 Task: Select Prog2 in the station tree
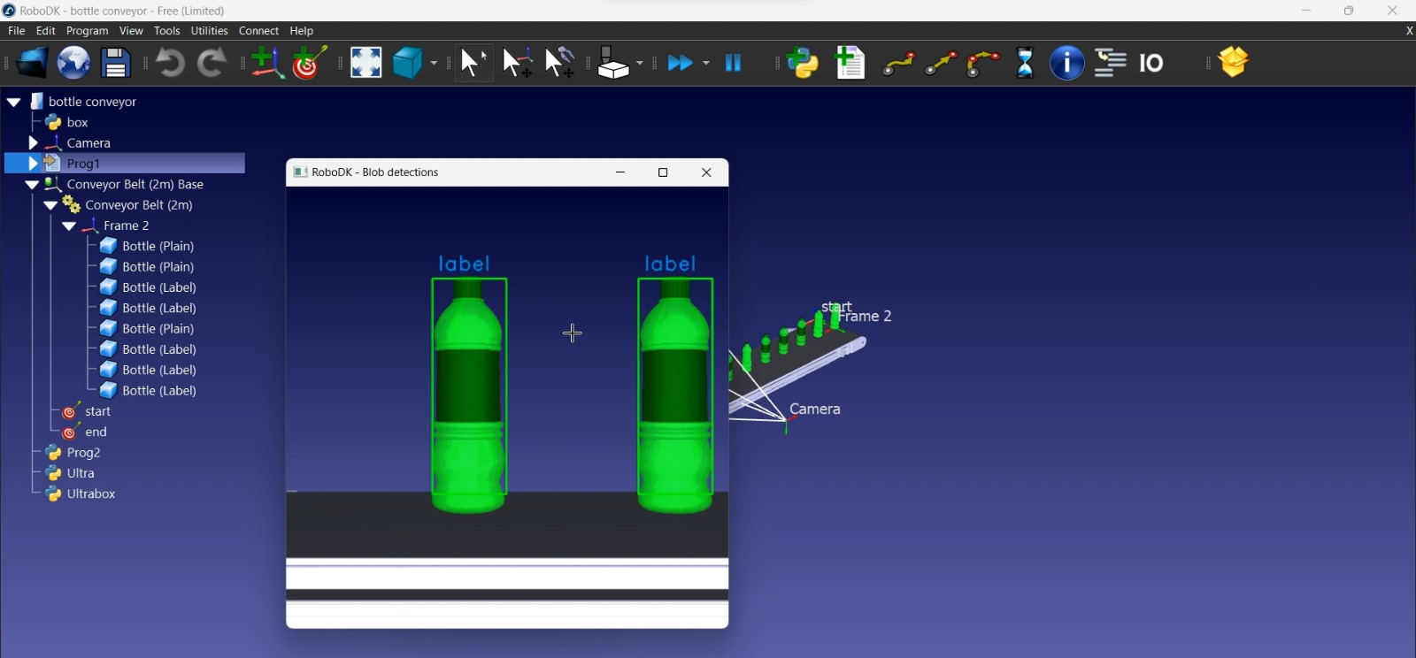(75, 454)
